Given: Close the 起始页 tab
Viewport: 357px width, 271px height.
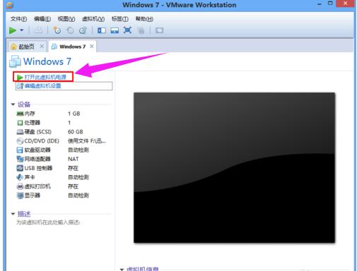Looking at the screenshot, I should tap(42, 47).
